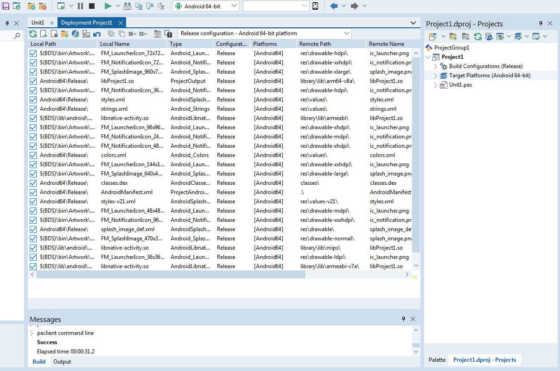Uncheck the AndroidManifest.xml deployment checkbox
560x371 pixels.
(x=33, y=192)
